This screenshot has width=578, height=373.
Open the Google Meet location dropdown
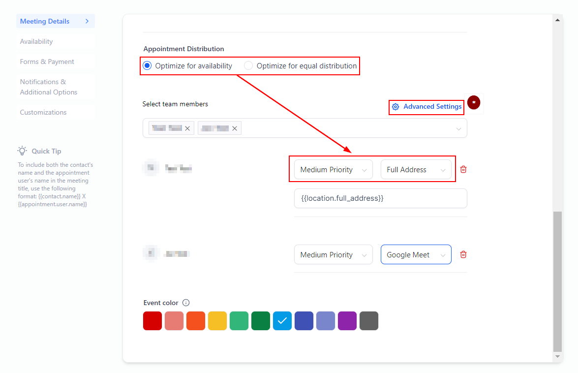pyautogui.click(x=416, y=255)
